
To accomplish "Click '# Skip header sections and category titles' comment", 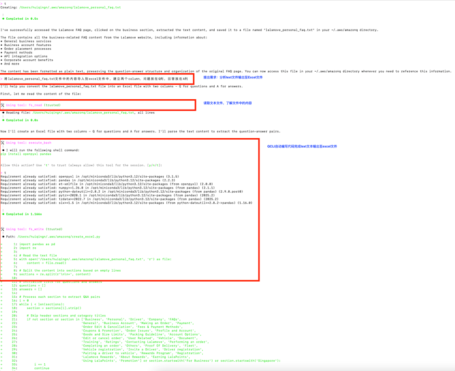I will click(x=66, y=315).
